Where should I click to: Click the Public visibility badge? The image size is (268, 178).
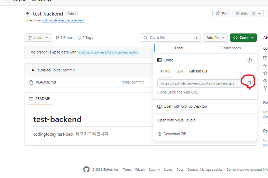click(72, 14)
